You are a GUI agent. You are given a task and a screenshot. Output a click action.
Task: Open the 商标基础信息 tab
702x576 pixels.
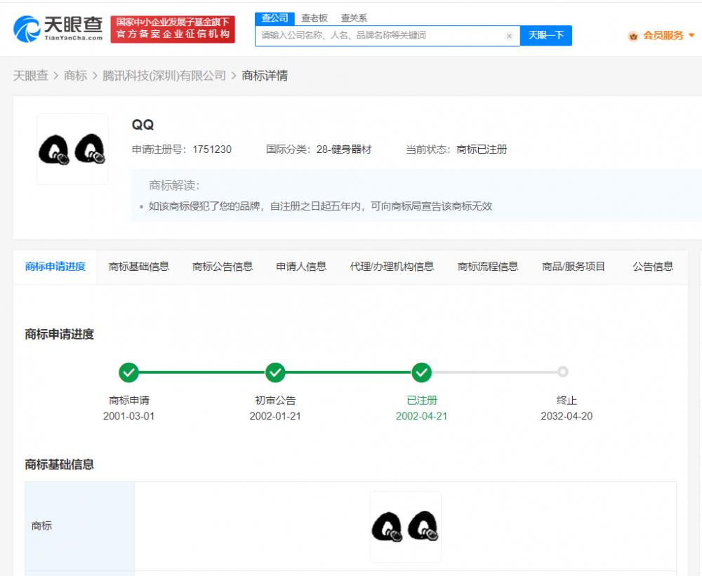(x=138, y=267)
